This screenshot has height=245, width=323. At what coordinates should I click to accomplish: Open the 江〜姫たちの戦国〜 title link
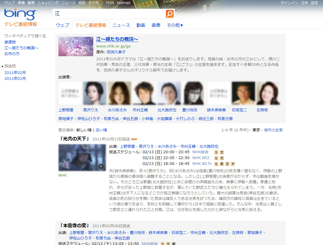pyautogui.click(x=117, y=39)
